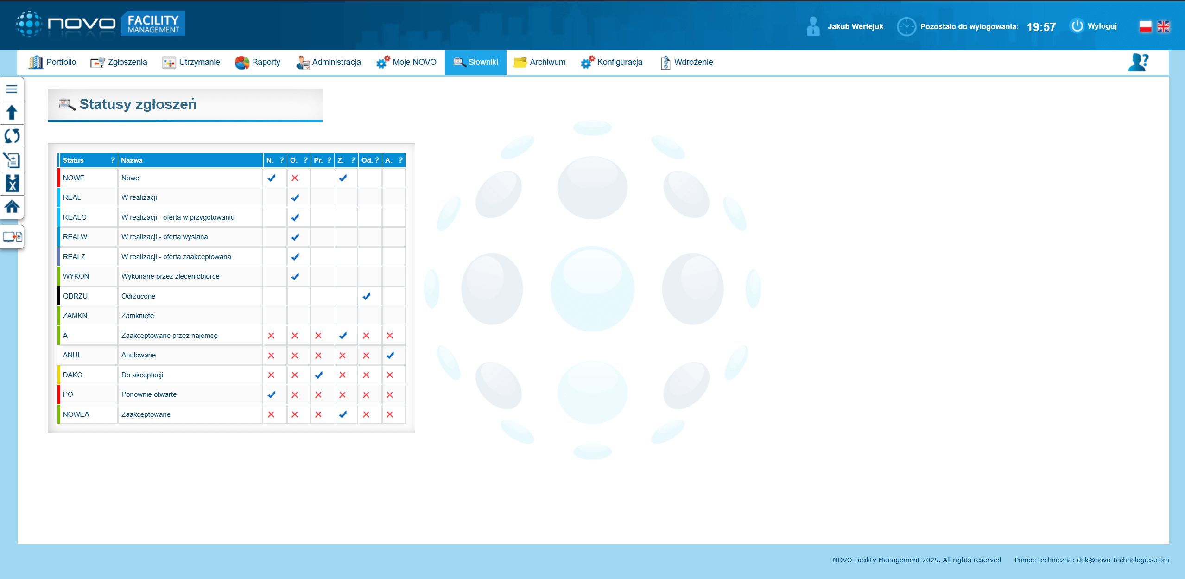Click the monitor transfer icon in sidebar
The image size is (1185, 579).
coord(12,237)
